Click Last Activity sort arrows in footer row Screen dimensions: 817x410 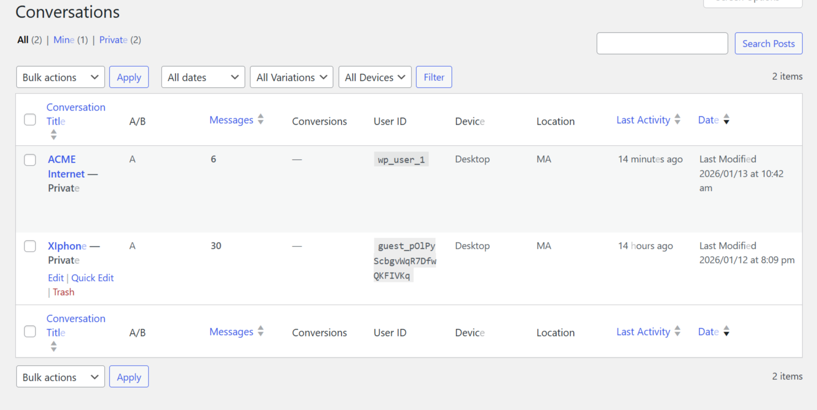tap(677, 331)
